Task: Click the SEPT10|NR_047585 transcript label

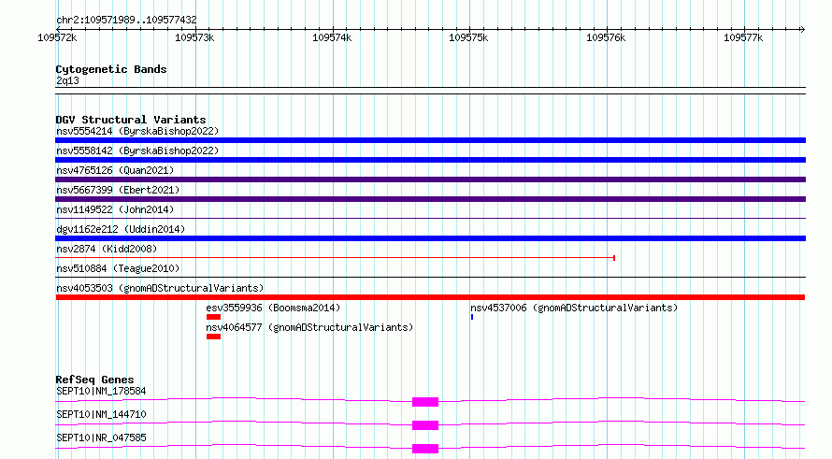Action: [x=101, y=437]
